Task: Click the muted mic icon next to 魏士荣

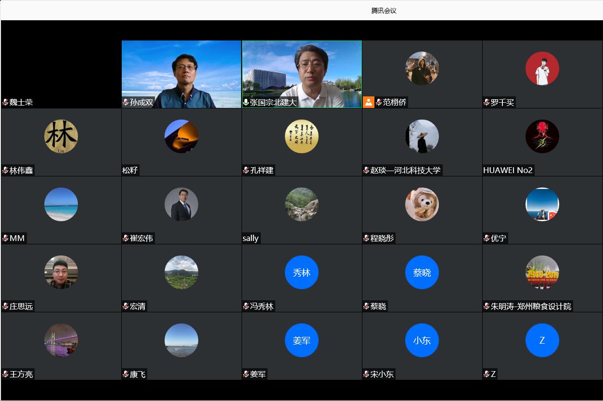Action: click(x=5, y=102)
